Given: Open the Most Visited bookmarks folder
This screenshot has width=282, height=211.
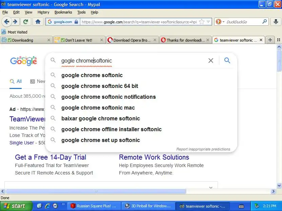Looking at the screenshot, I should 14,32.
